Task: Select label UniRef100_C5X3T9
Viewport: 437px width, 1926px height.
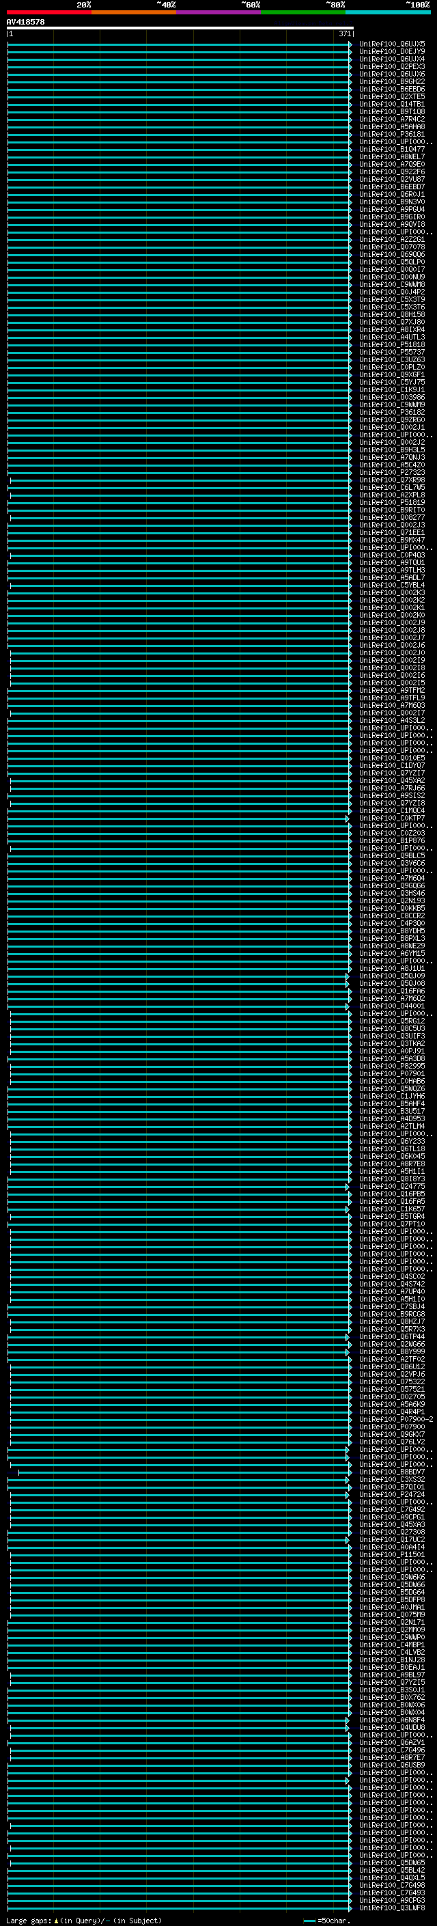Action: coord(392,300)
